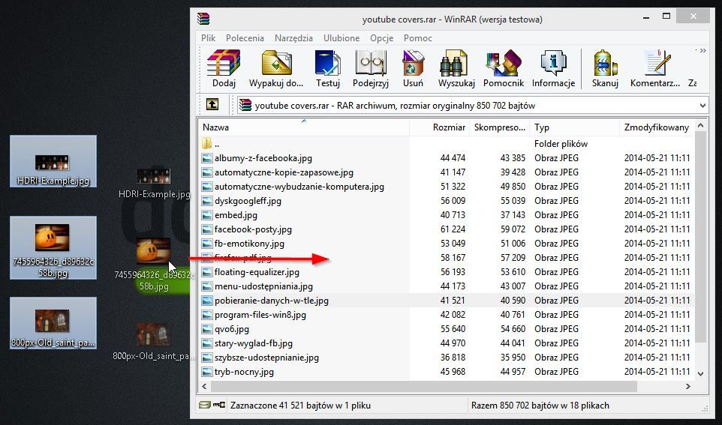
Task: Sort by Rozmiar column header
Action: 439,127
